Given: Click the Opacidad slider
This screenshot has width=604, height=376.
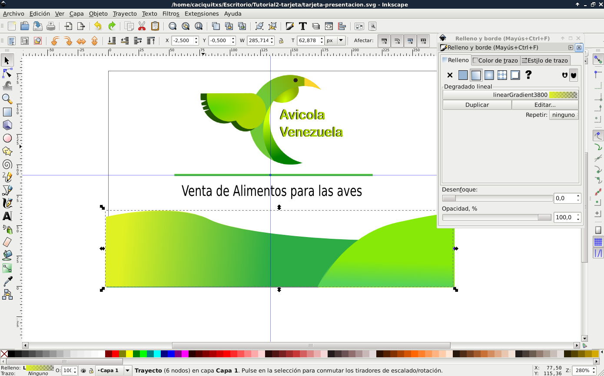Looking at the screenshot, I should click(497, 218).
